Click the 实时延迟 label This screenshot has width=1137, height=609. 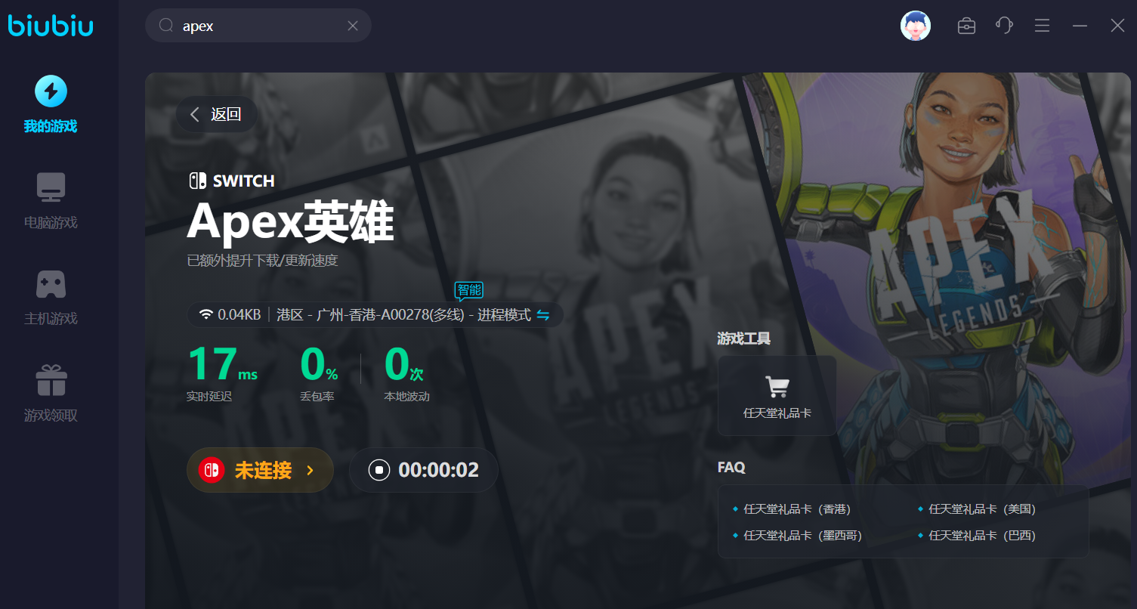click(209, 396)
